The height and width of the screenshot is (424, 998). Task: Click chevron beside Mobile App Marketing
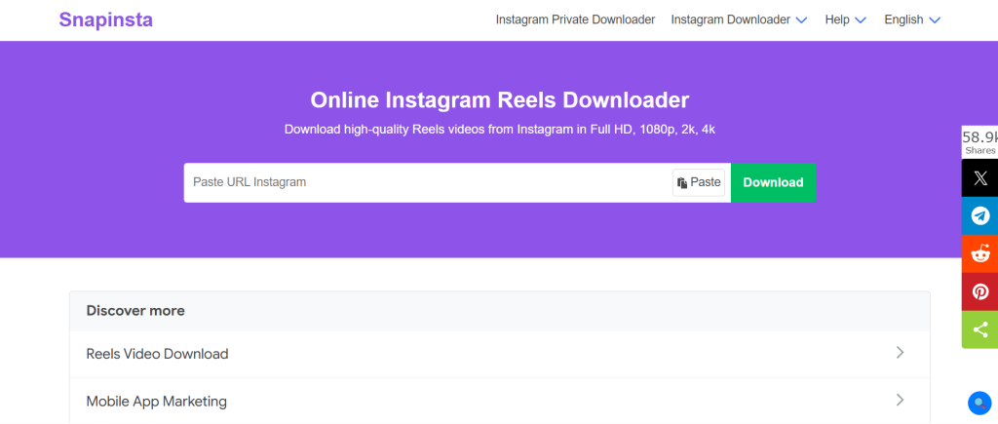900,401
